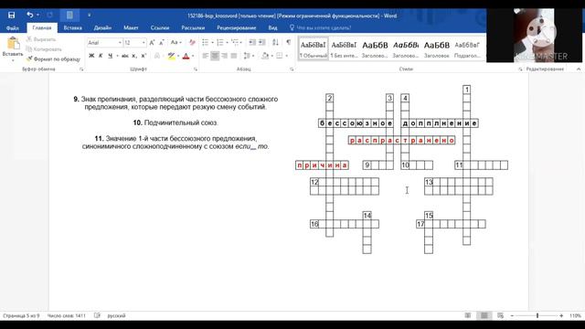Expand the undo history dropdown arrow

click(x=37, y=15)
